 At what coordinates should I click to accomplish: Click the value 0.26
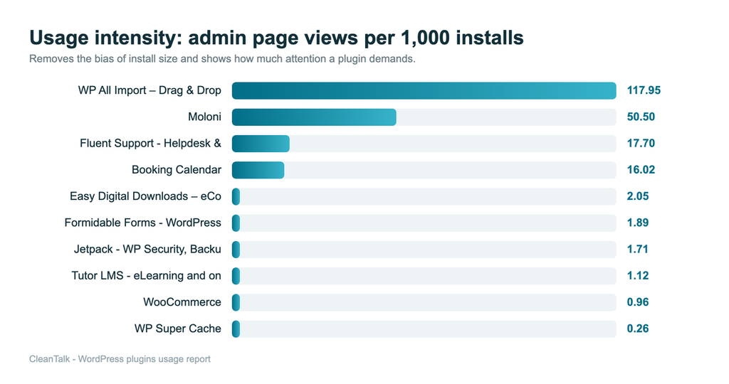point(637,329)
